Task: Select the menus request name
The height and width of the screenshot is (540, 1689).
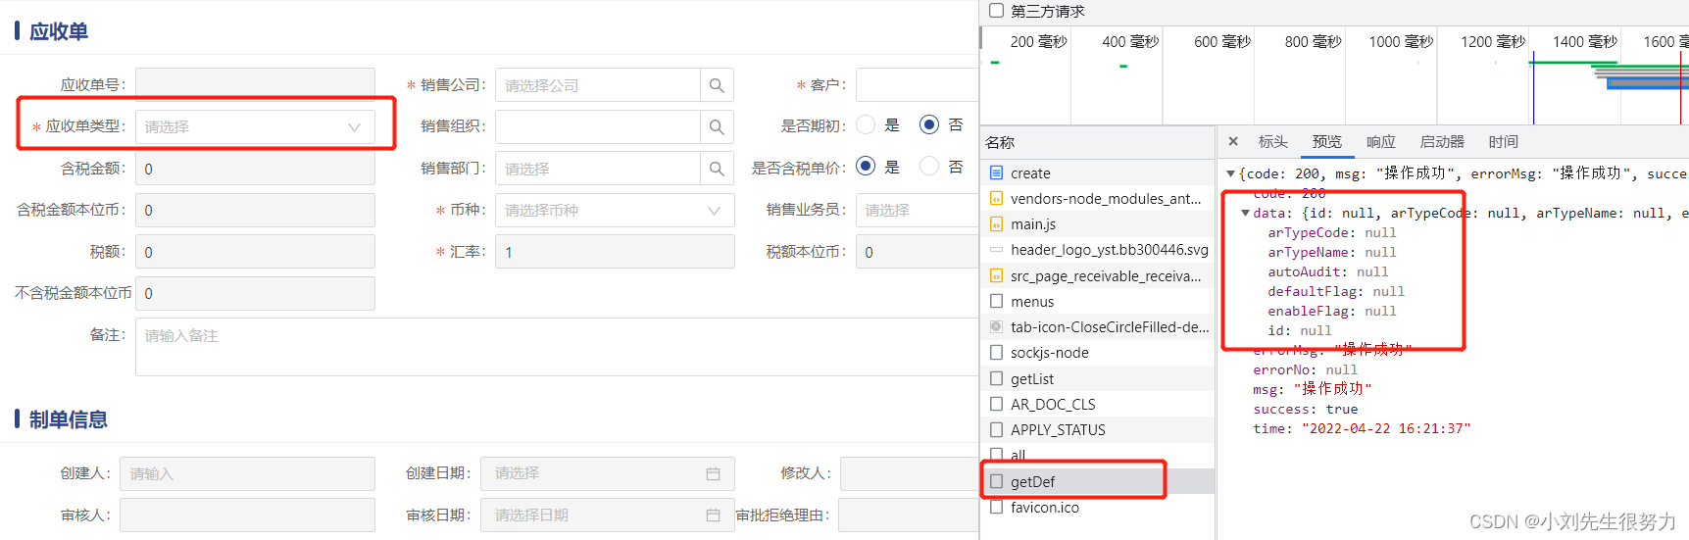Action: point(1032,301)
